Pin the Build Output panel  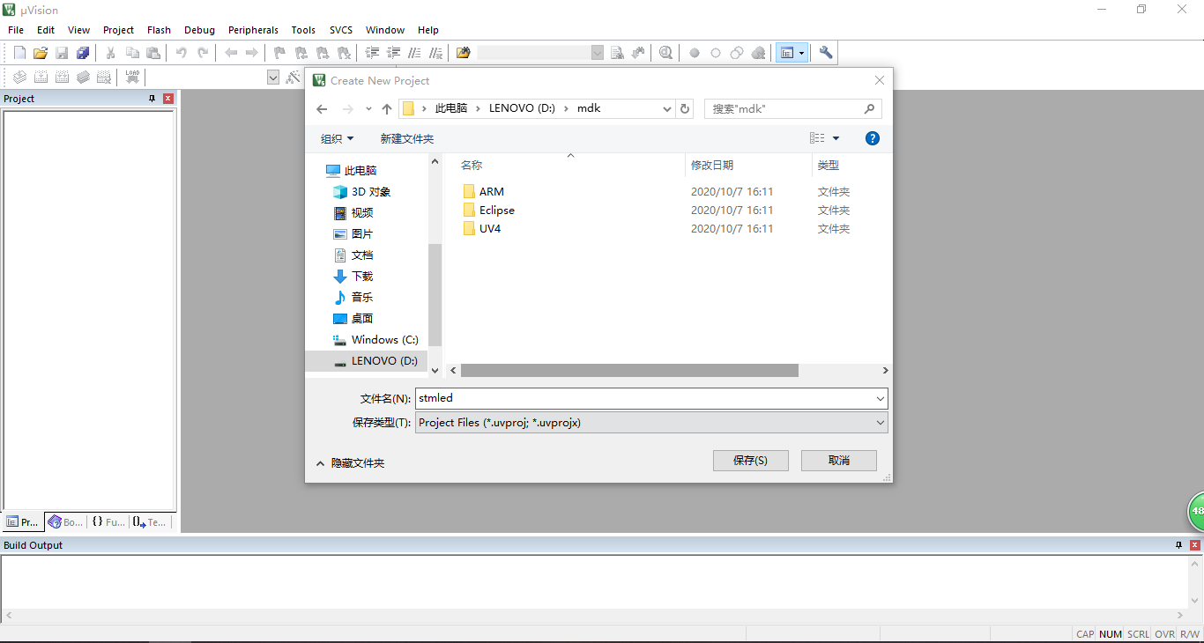(1178, 545)
